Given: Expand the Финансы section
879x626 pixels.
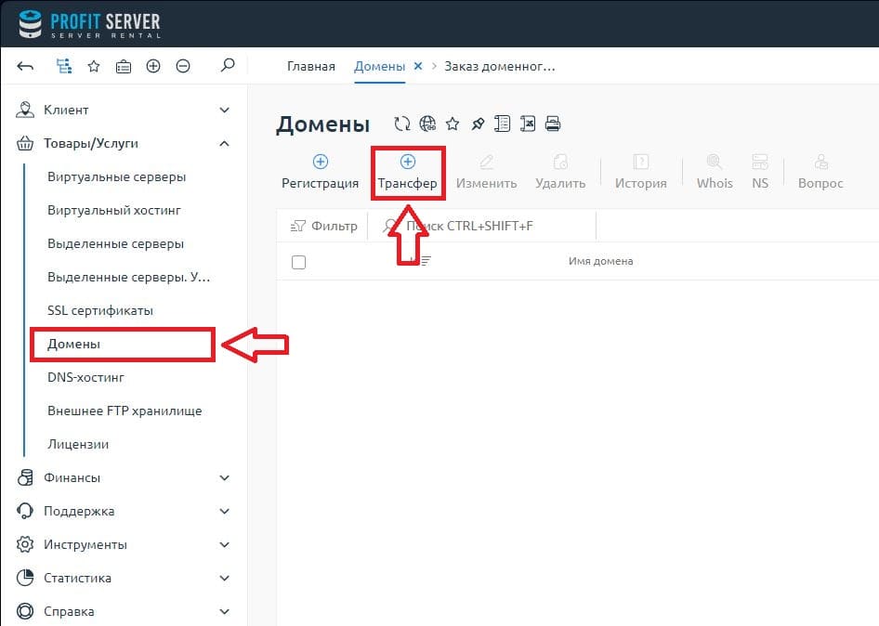Looking at the screenshot, I should [x=124, y=478].
